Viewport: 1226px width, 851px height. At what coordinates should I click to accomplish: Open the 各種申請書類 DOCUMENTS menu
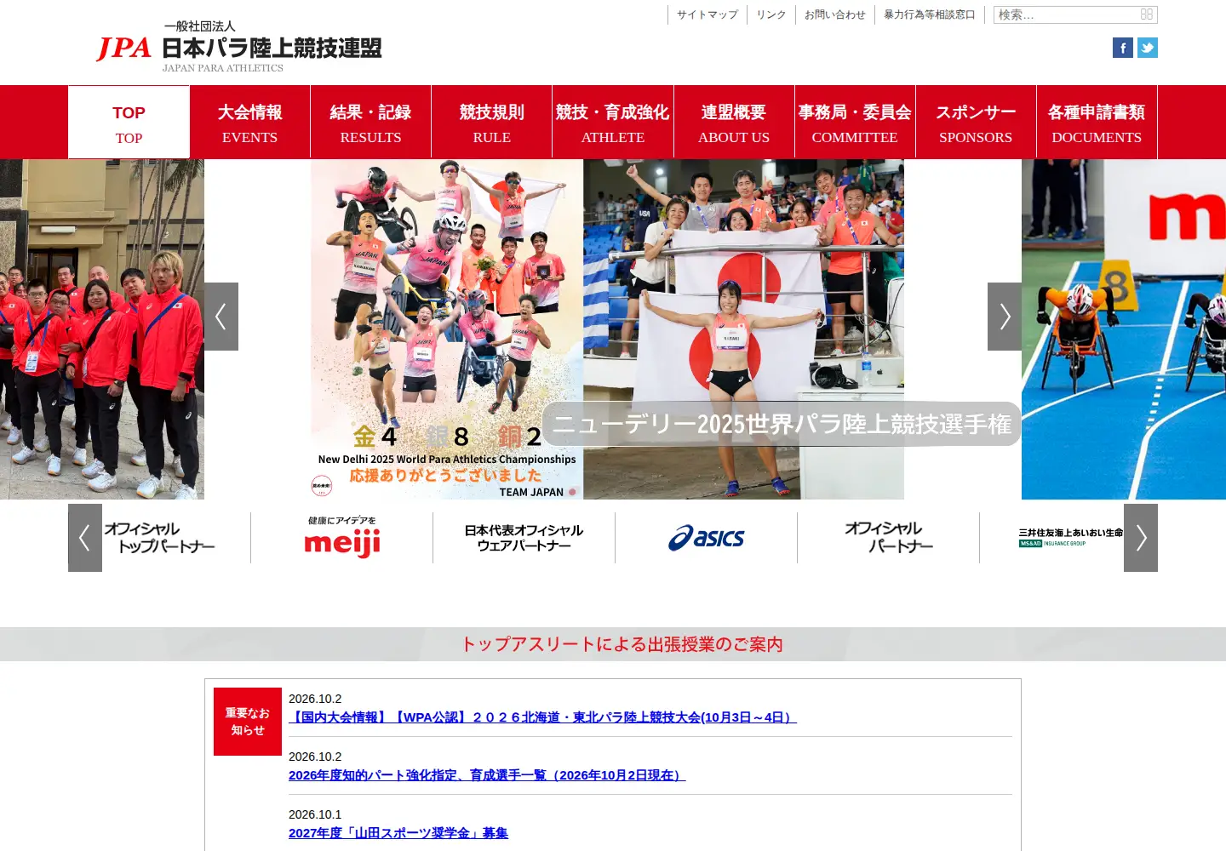[x=1097, y=123]
